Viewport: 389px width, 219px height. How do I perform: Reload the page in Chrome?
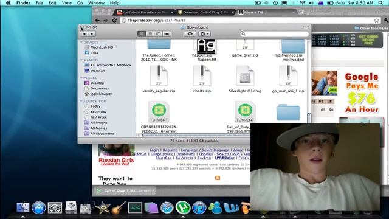(114, 20)
